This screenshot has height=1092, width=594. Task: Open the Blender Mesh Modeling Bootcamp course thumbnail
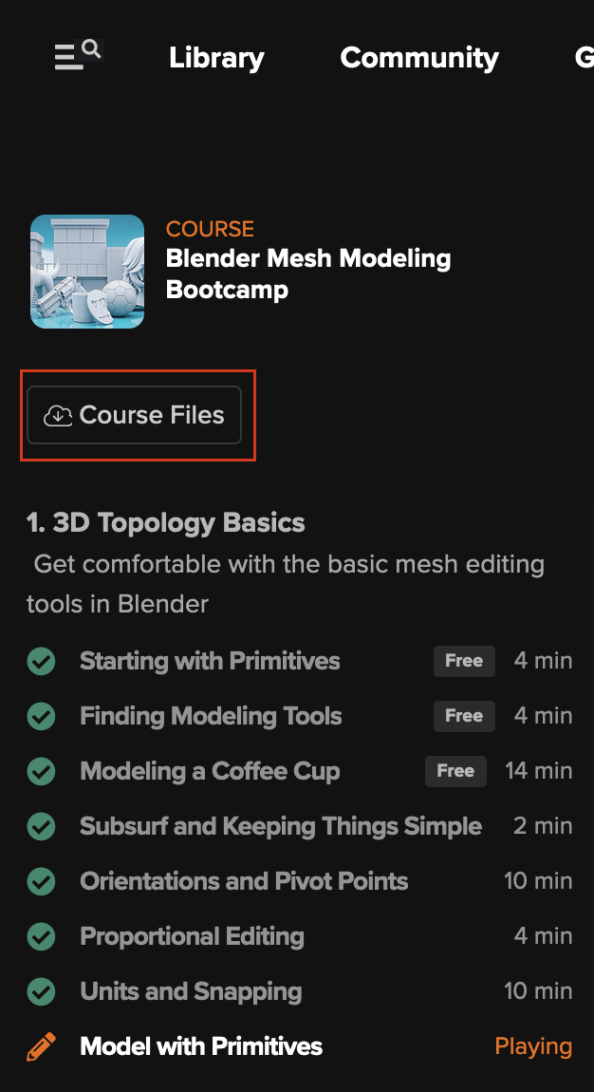(86, 272)
